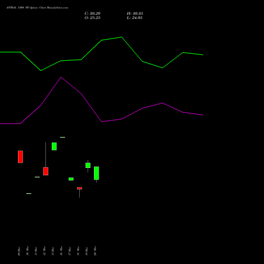Viewport: 264px width, 264px height.
Task: Click the small red candlestick for 18 Mar
Action: 80,188
